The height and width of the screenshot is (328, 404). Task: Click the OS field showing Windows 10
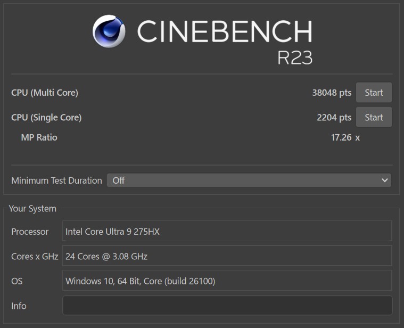(x=227, y=281)
